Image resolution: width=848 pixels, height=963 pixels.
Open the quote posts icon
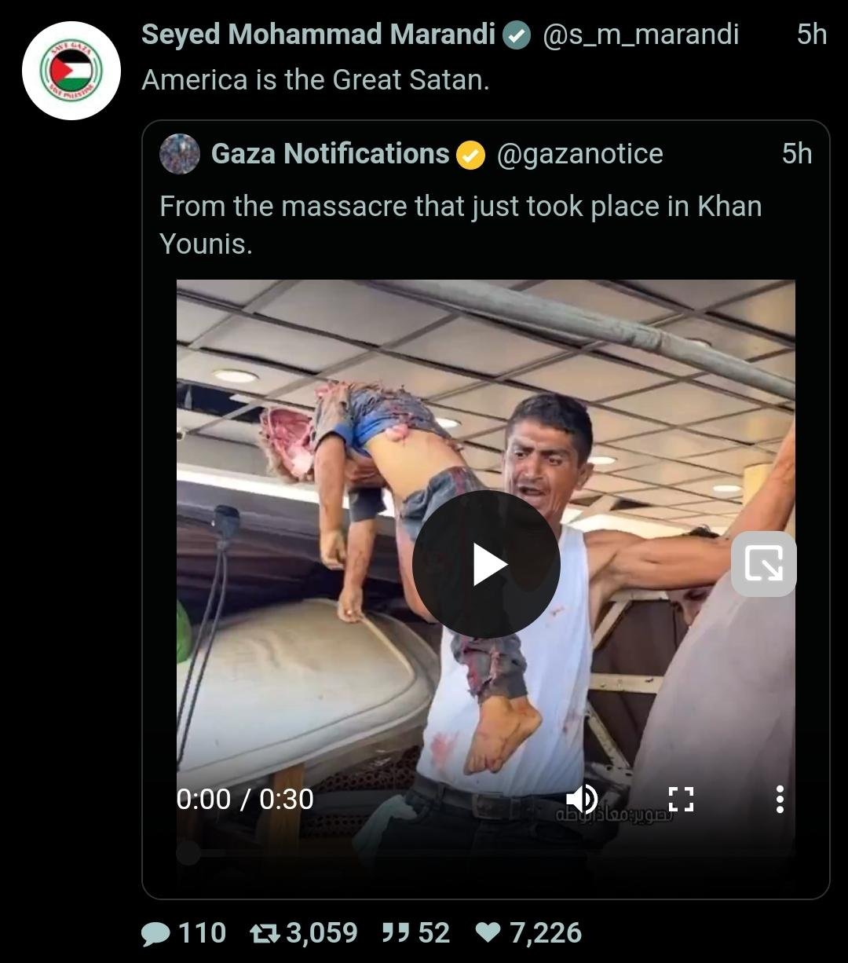395,933
